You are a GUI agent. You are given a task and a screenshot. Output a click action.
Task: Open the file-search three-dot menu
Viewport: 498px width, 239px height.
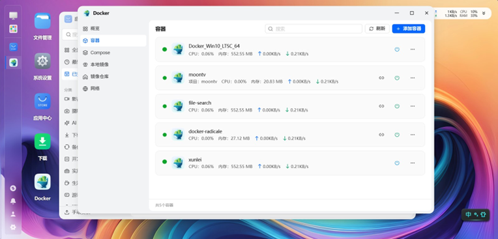coord(413,106)
